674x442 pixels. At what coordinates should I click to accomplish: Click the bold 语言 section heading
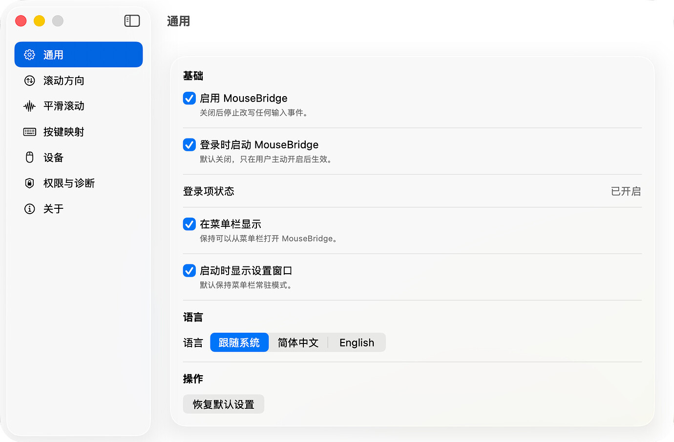click(x=193, y=317)
